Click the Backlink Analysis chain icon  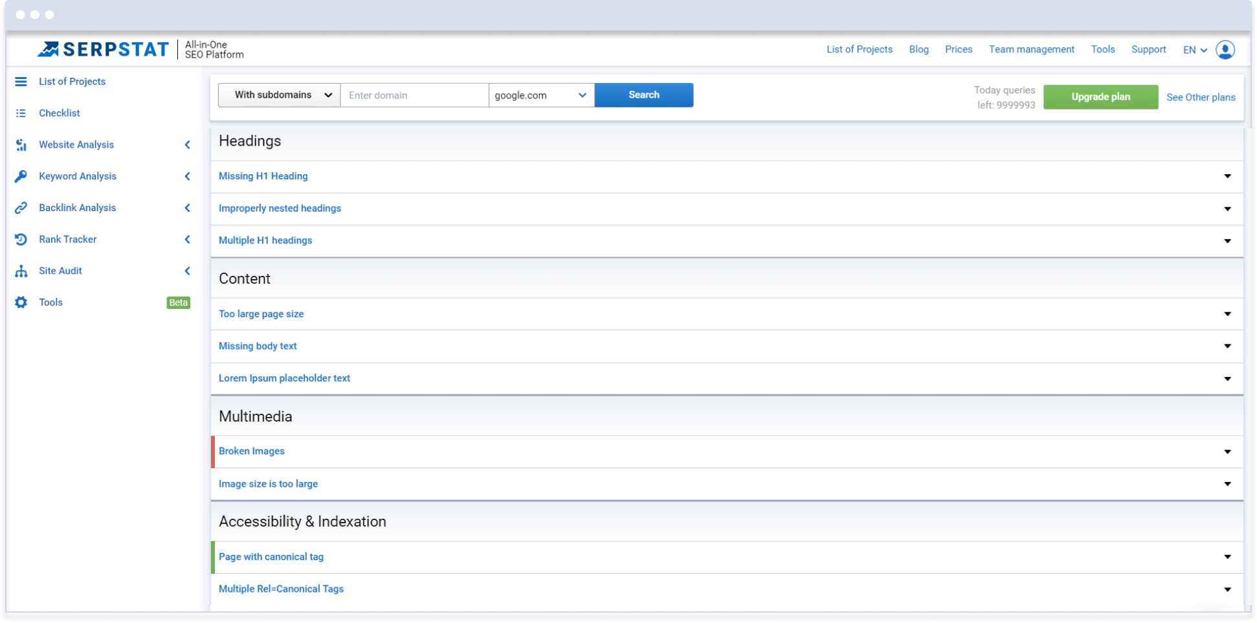point(21,208)
